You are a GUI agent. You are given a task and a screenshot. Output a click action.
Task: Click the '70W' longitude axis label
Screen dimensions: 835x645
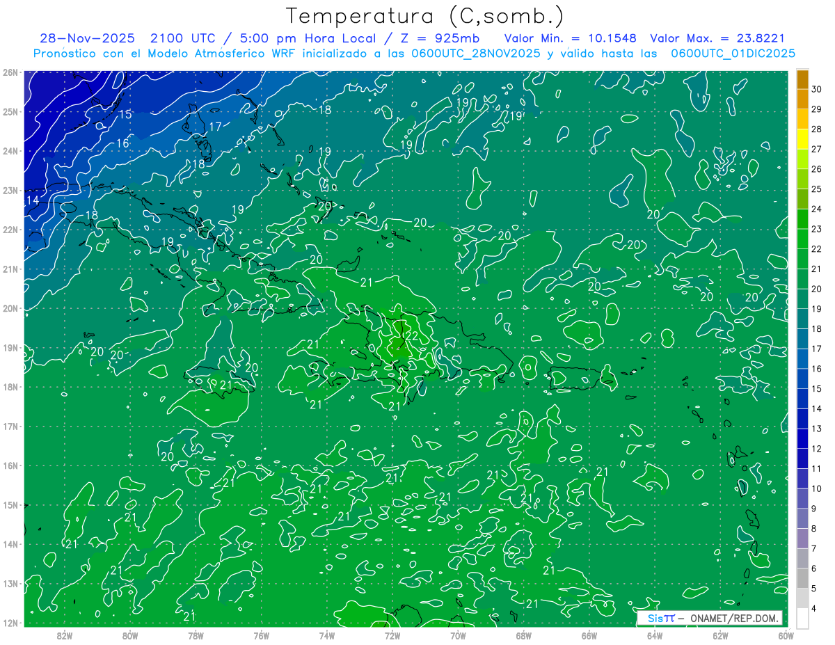(458, 635)
